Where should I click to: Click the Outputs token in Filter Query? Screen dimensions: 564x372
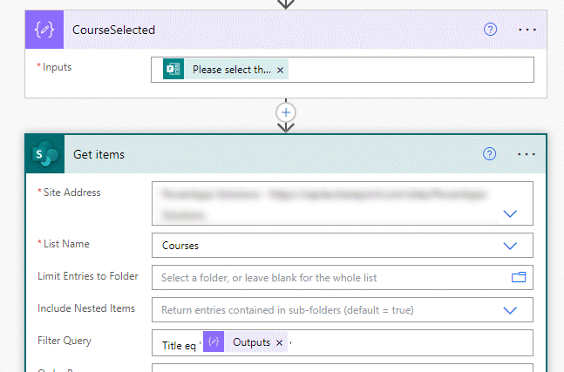pos(245,342)
